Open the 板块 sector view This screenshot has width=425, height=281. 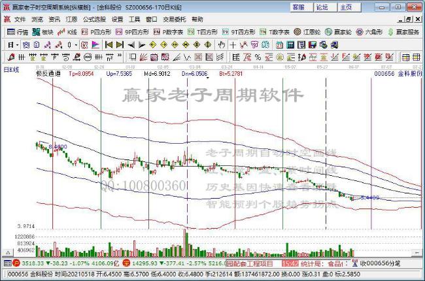tap(42, 32)
